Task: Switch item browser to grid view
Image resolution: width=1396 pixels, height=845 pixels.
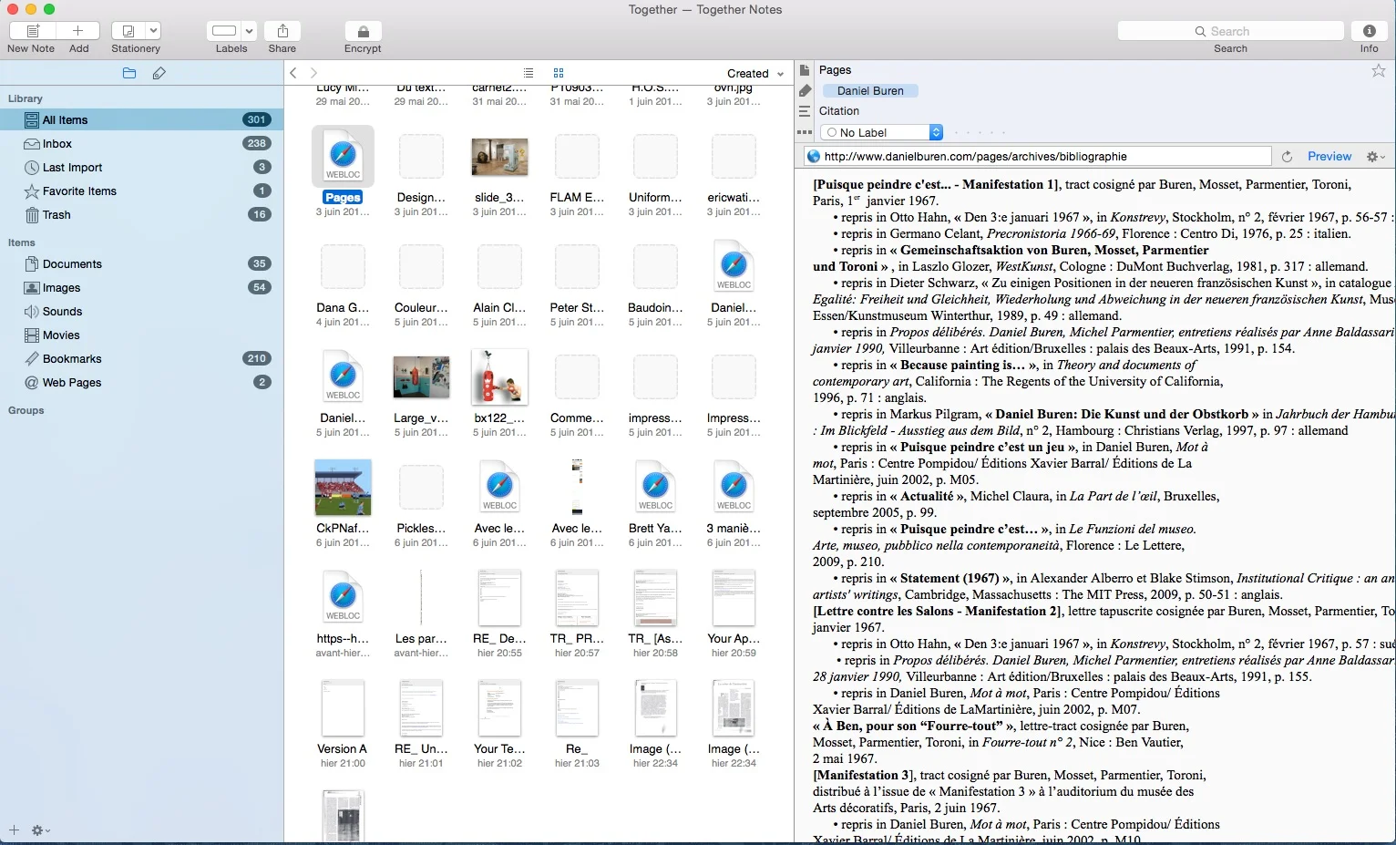Action: coord(559,73)
